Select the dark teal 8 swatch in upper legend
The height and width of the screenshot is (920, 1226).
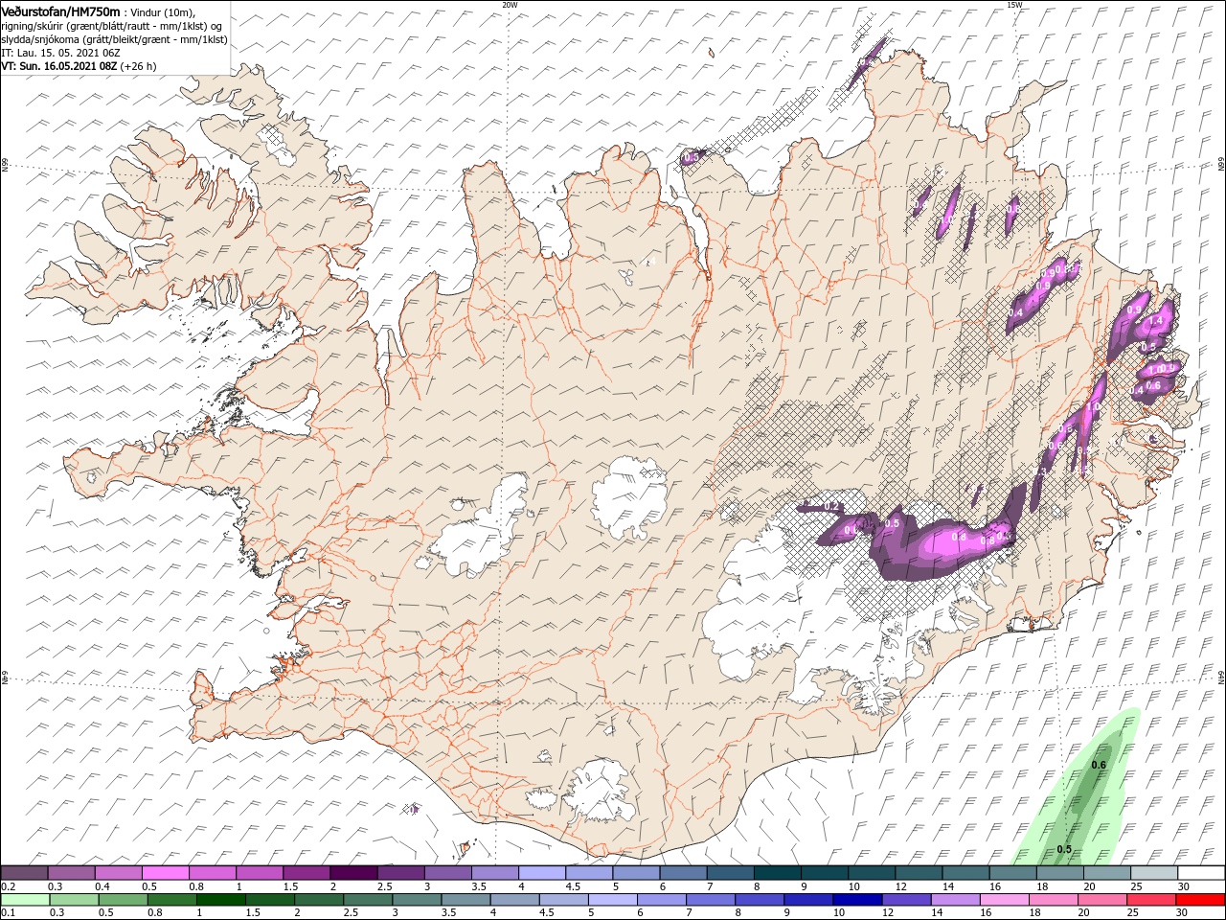777,873
